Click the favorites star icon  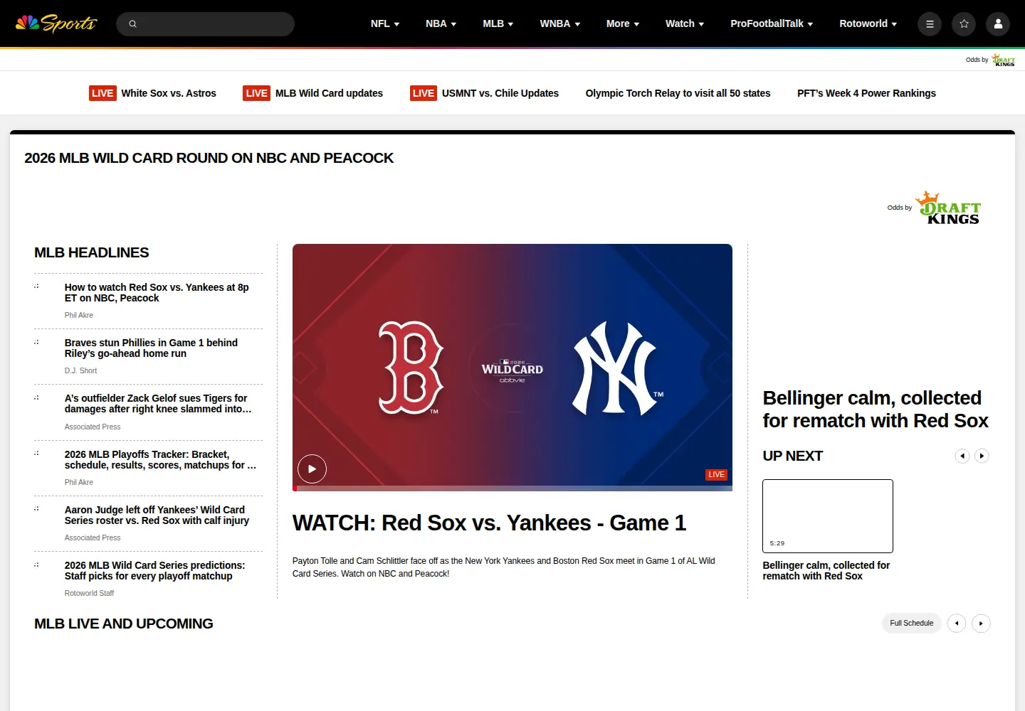click(x=964, y=24)
